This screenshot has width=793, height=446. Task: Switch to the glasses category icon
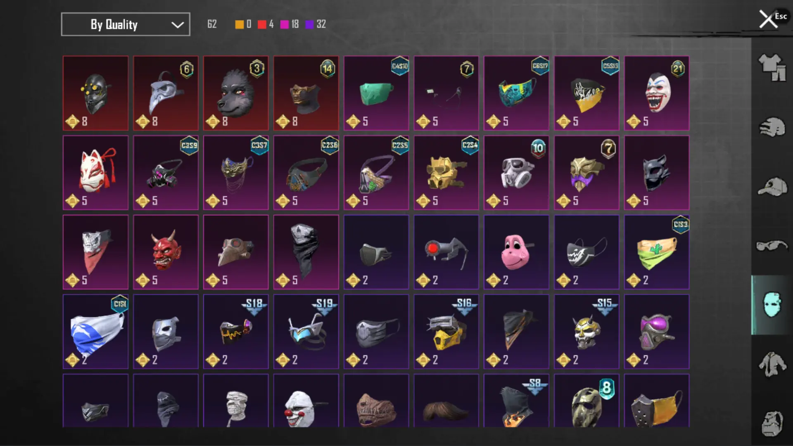[x=772, y=246]
